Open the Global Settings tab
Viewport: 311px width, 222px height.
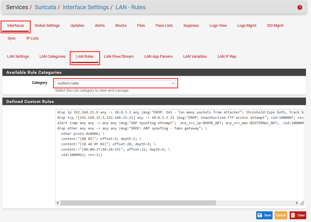(x=47, y=26)
